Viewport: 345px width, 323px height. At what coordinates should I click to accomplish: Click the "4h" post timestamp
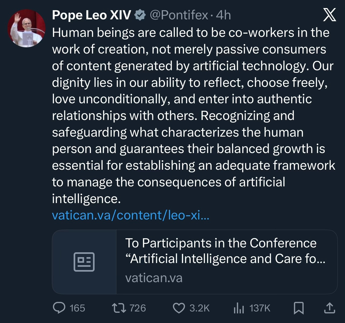coord(223,15)
